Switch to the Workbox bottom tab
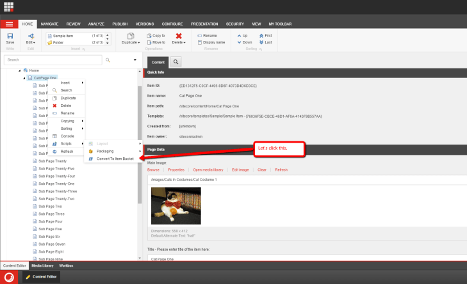 click(66, 265)
